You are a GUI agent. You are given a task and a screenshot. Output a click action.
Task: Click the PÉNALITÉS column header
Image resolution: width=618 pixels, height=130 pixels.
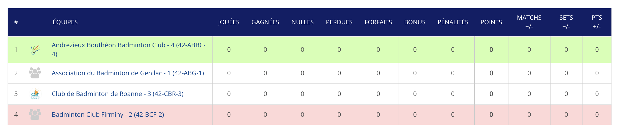pyautogui.click(x=453, y=22)
